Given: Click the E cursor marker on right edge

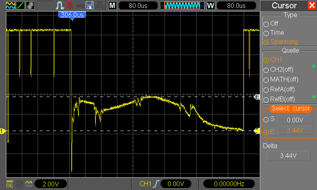Looking at the screenshot, I should tap(257, 97).
